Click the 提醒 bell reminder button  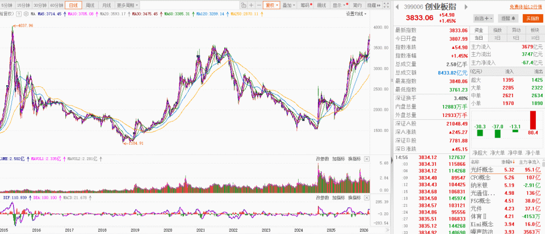tap(508, 18)
